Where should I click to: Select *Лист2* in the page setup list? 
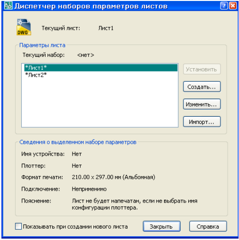coord(101,75)
